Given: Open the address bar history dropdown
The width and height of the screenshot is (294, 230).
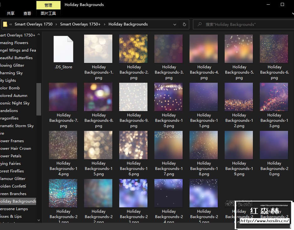Looking at the screenshot, I should point(175,24).
